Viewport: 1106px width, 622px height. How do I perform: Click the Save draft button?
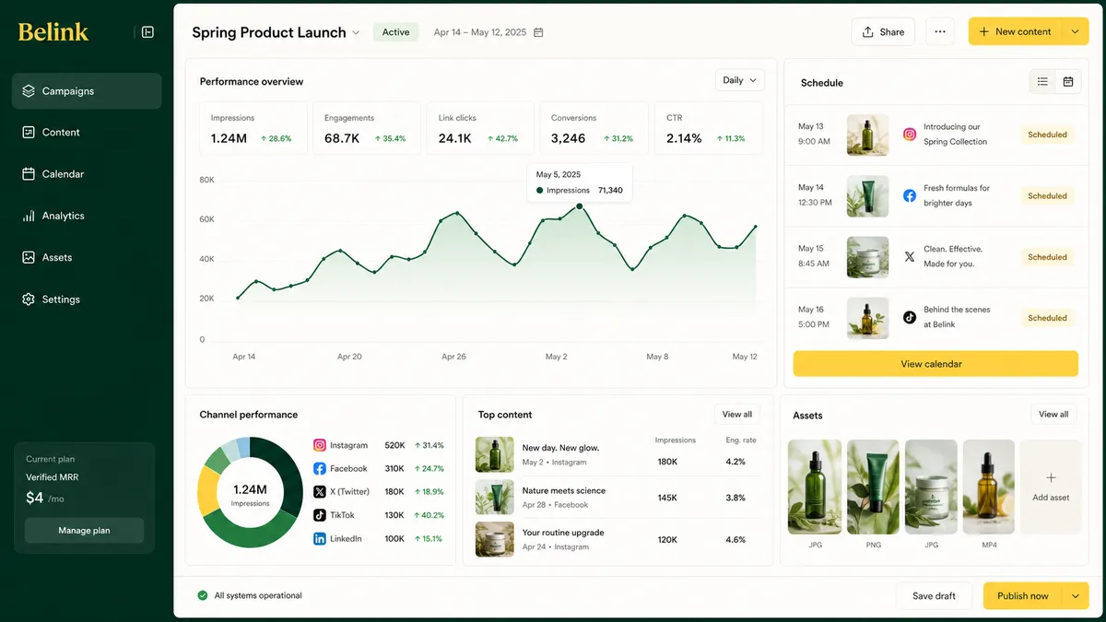(x=934, y=596)
